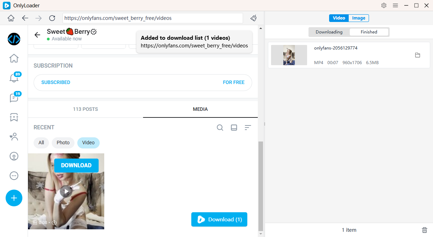Reload the current page
433x237 pixels.
(x=52, y=18)
